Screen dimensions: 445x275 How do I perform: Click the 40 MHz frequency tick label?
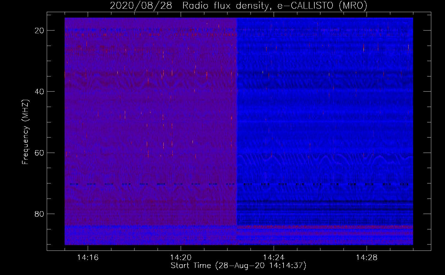click(x=39, y=92)
